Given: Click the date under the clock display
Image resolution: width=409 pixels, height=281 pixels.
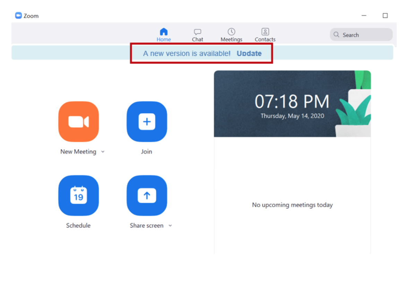Looking at the screenshot, I should [292, 116].
